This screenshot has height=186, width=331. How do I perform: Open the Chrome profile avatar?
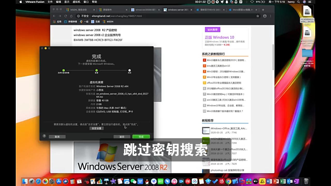tap(265, 16)
